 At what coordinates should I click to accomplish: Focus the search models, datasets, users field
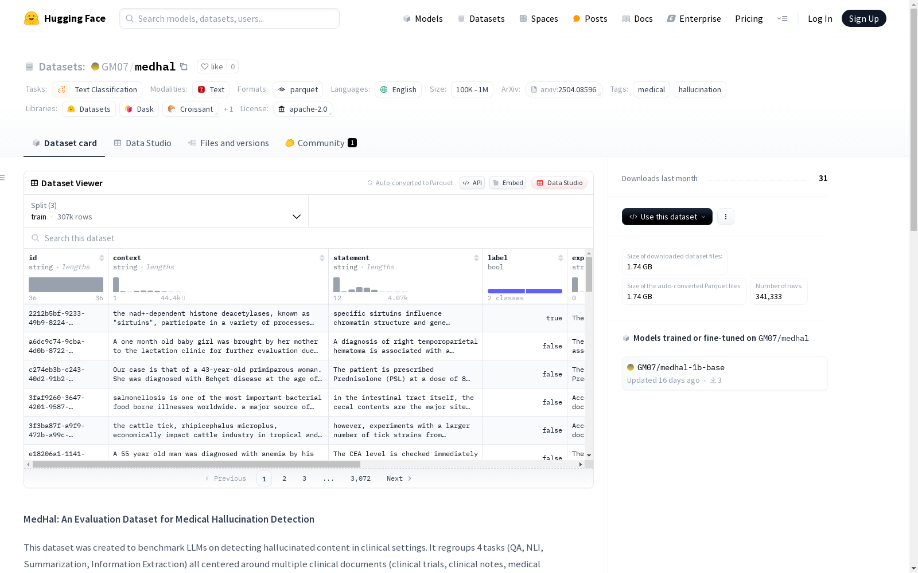(x=229, y=18)
